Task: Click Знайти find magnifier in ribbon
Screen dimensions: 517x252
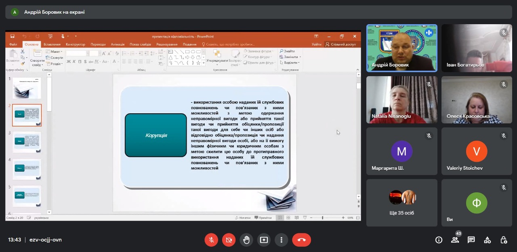Action: pos(287,51)
